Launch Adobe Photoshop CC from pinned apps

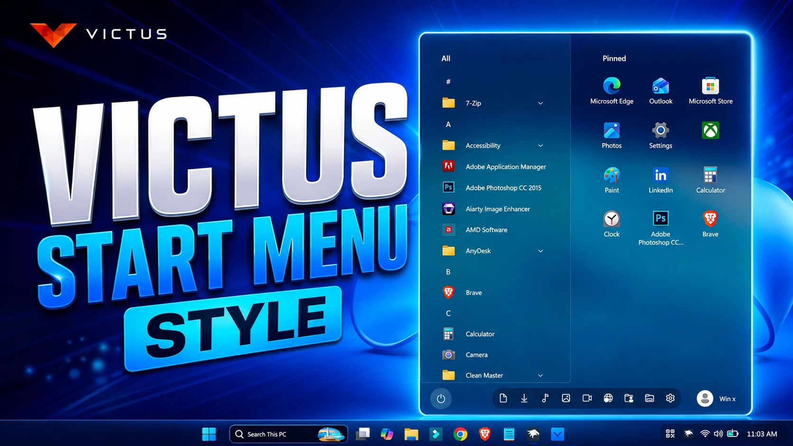pyautogui.click(x=660, y=228)
